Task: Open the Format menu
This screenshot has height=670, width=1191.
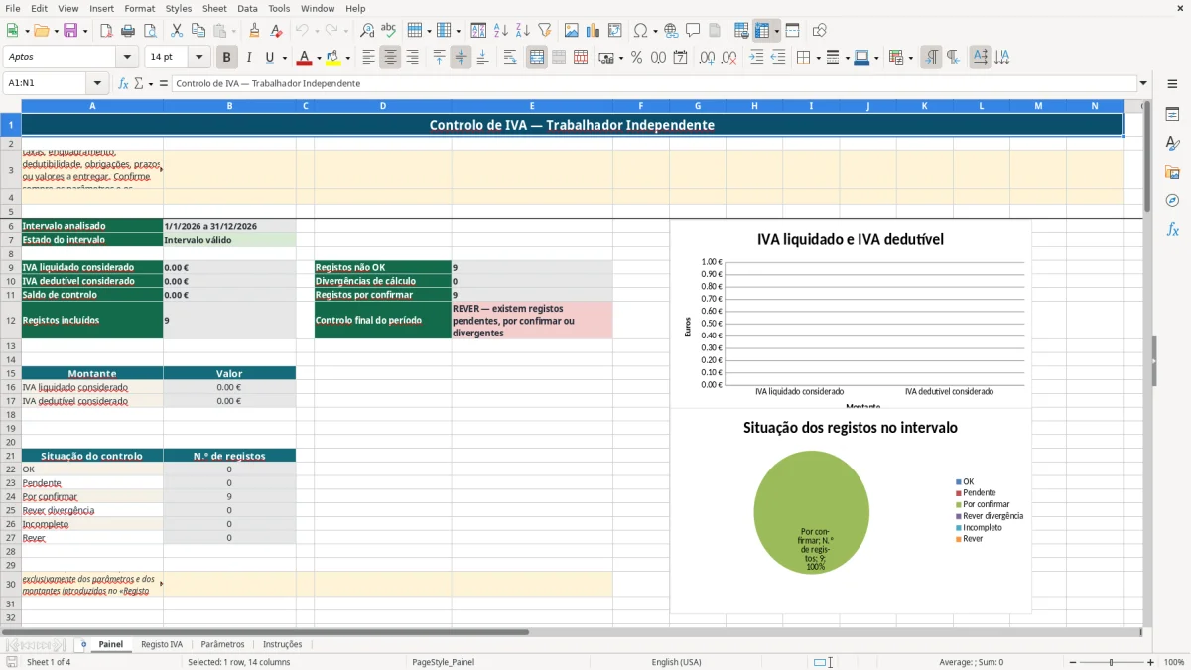Action: [139, 8]
